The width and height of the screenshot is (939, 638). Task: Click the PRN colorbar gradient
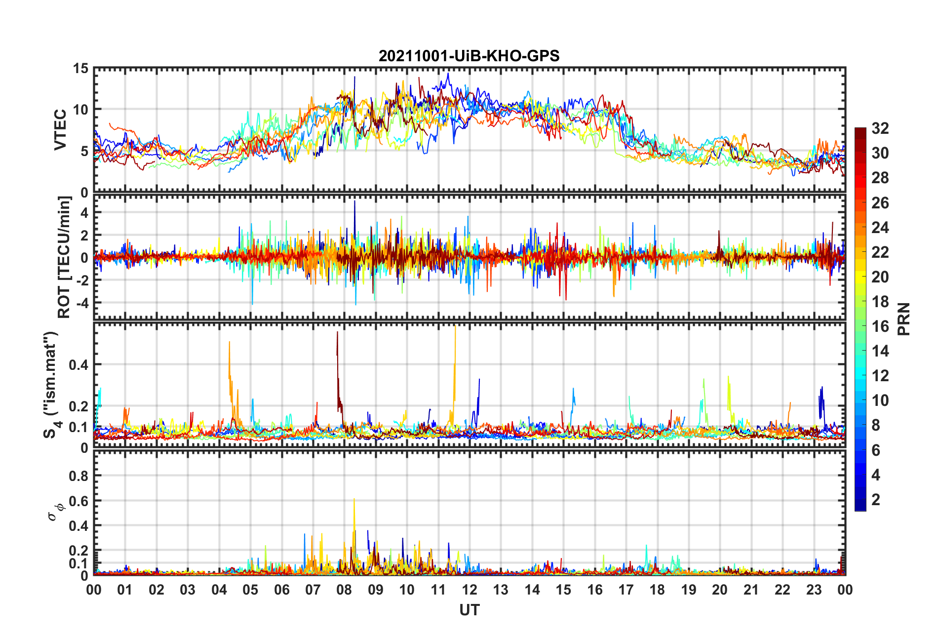coord(861,319)
